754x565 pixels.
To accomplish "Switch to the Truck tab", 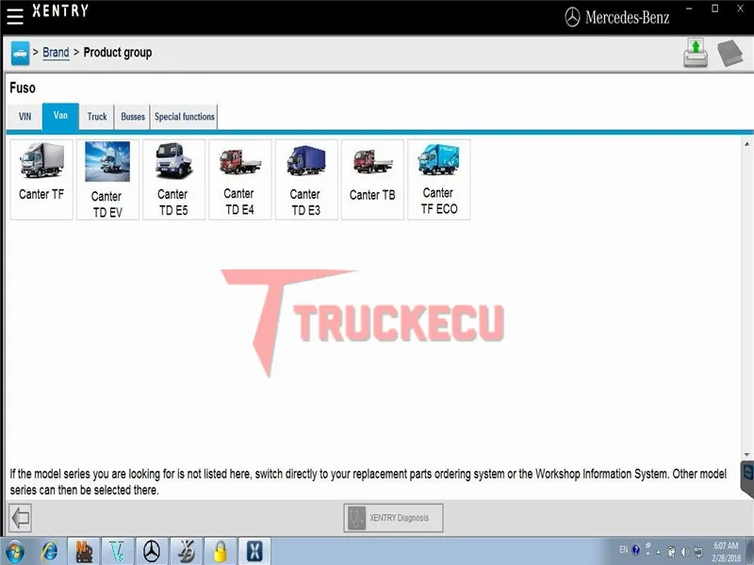I will [97, 117].
